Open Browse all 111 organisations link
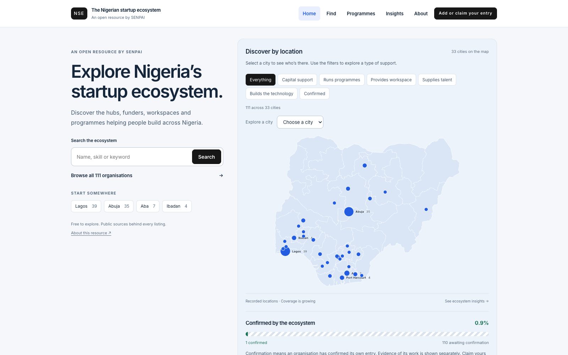This screenshot has width=568, height=355. [x=147, y=175]
